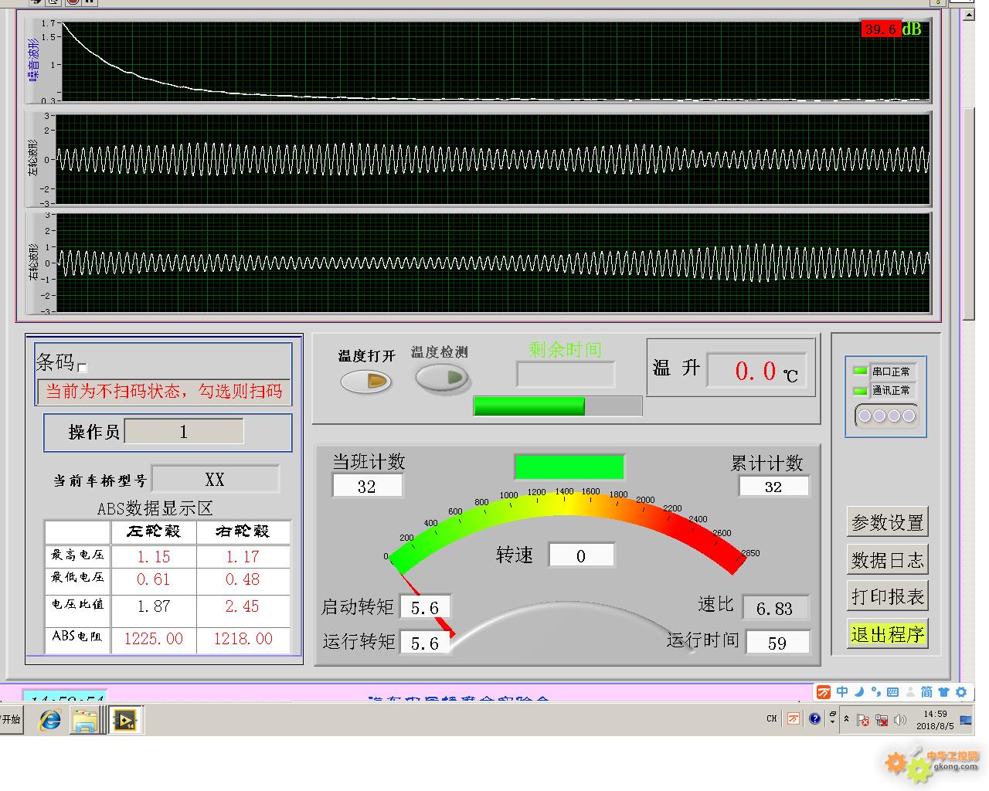Click the 打印报表 print report button
The image size is (989, 791).
pyautogui.click(x=887, y=596)
